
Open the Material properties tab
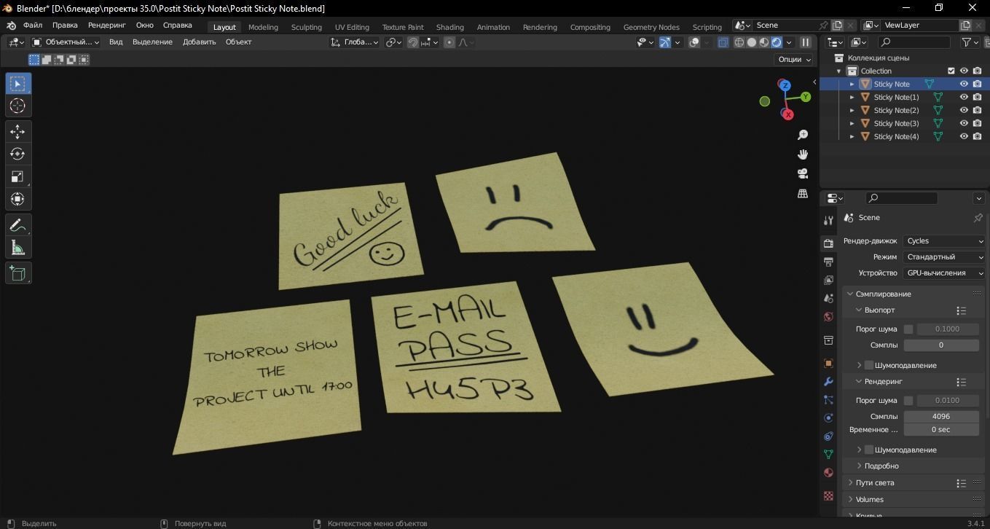point(828,472)
